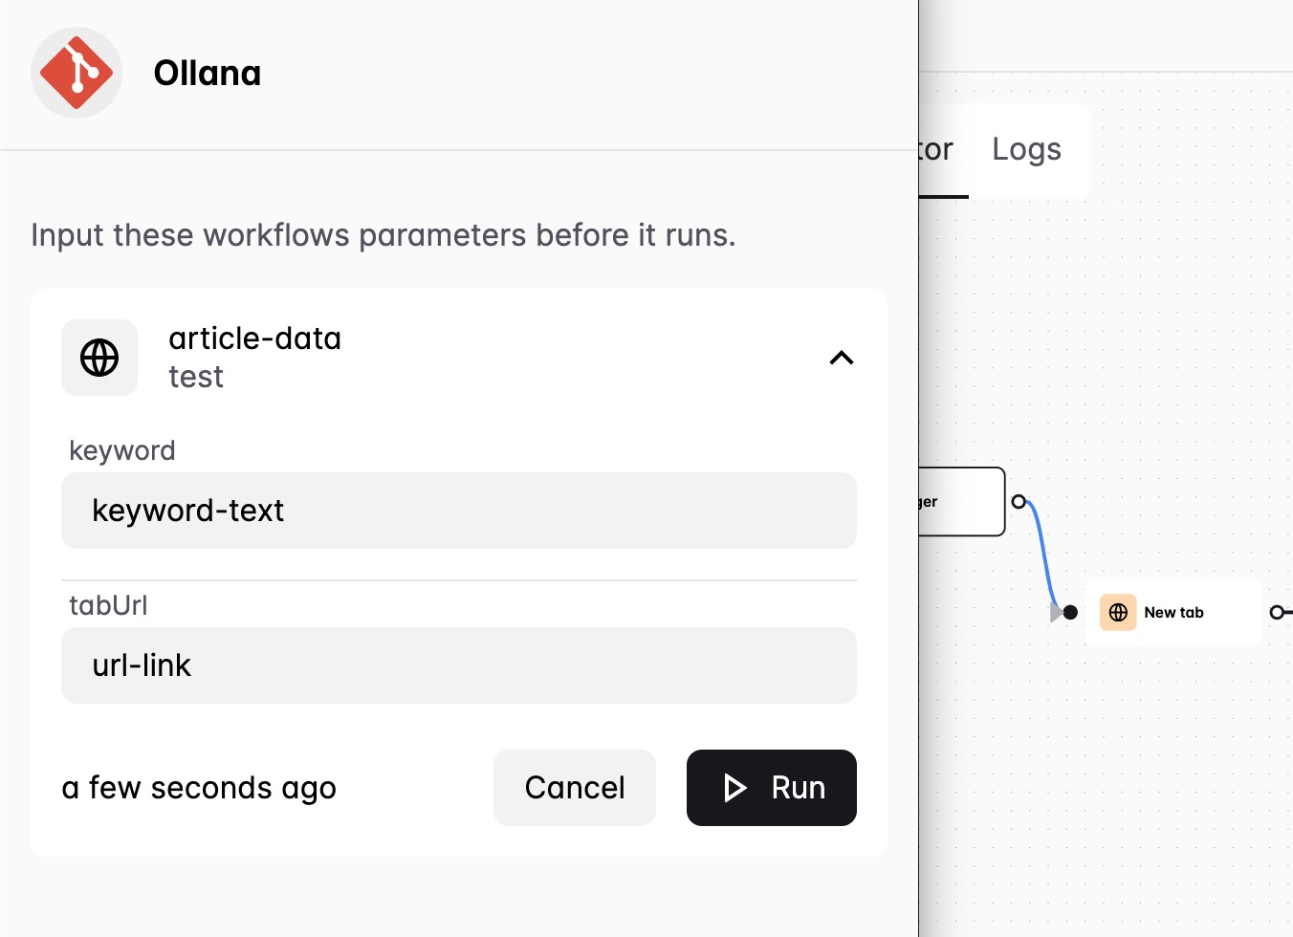Click the New tab block output handle
The image size is (1293, 937).
point(1277,612)
